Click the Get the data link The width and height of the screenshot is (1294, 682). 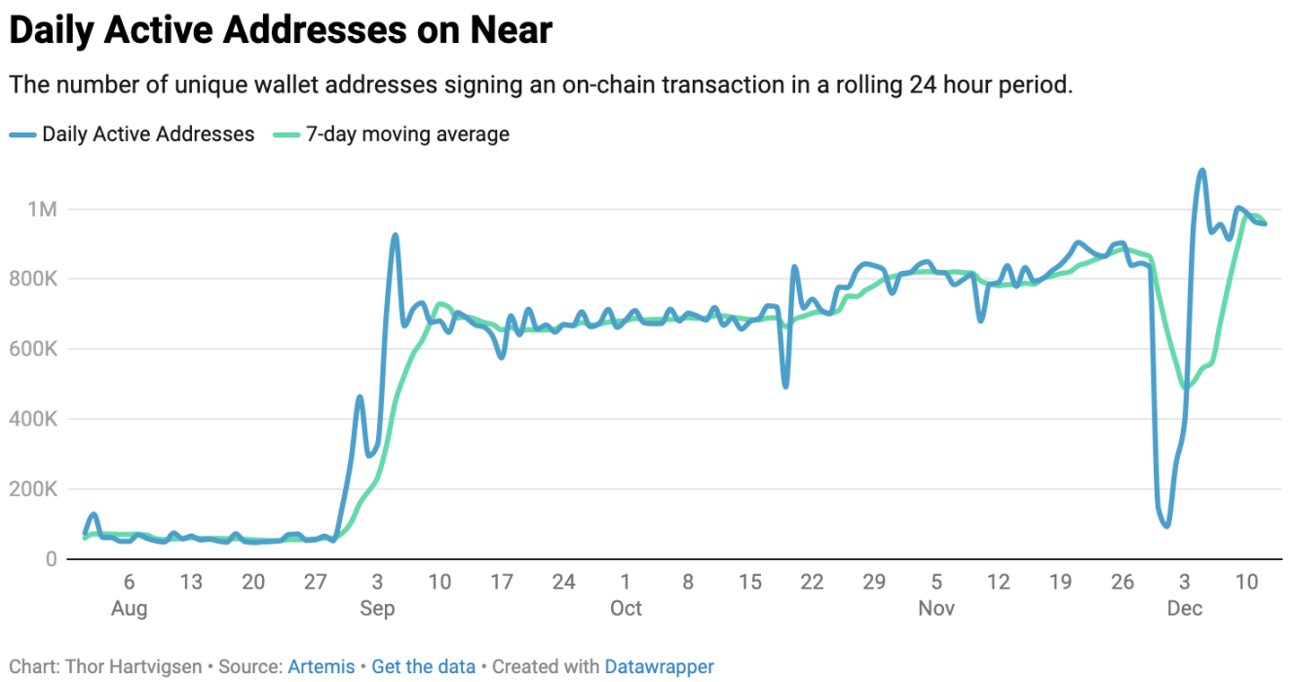pos(423,667)
